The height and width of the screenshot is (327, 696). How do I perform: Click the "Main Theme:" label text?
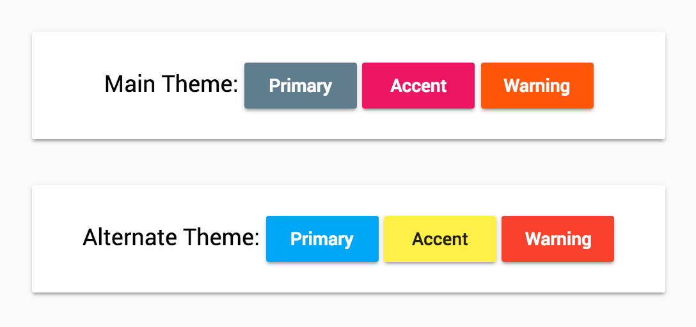171,84
